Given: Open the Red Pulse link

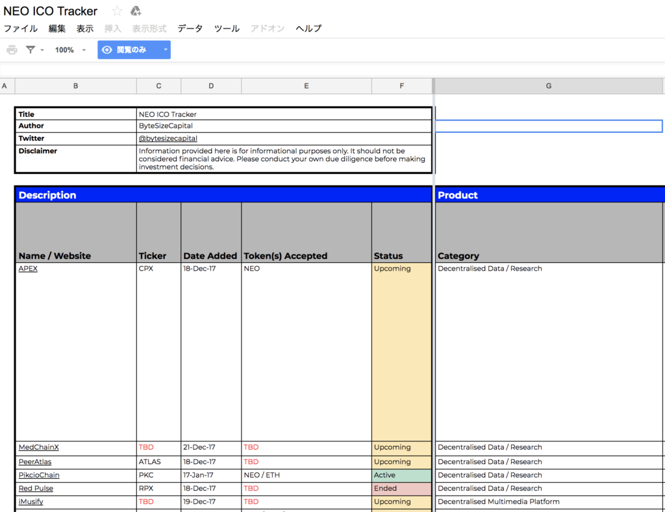Looking at the screenshot, I should (x=36, y=488).
